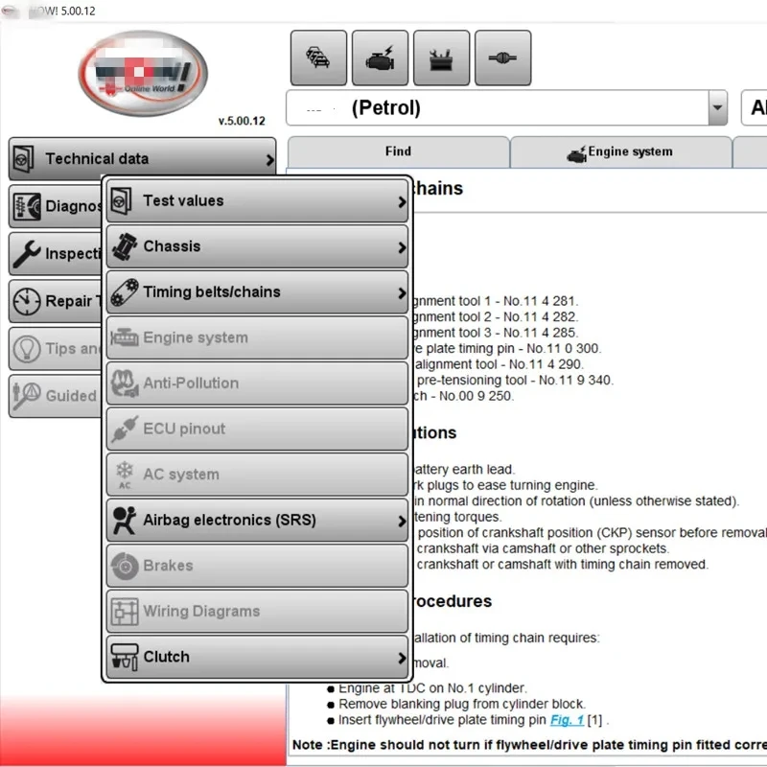Expand Technical data submenu arrow
767x767 pixels.
point(269,159)
